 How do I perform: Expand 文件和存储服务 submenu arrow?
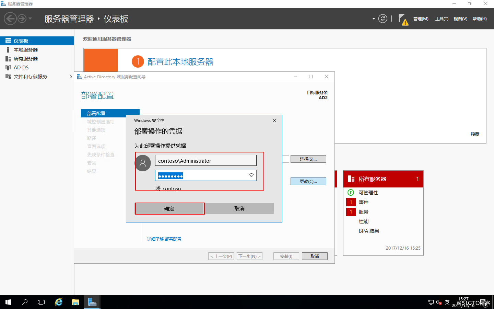click(x=71, y=77)
